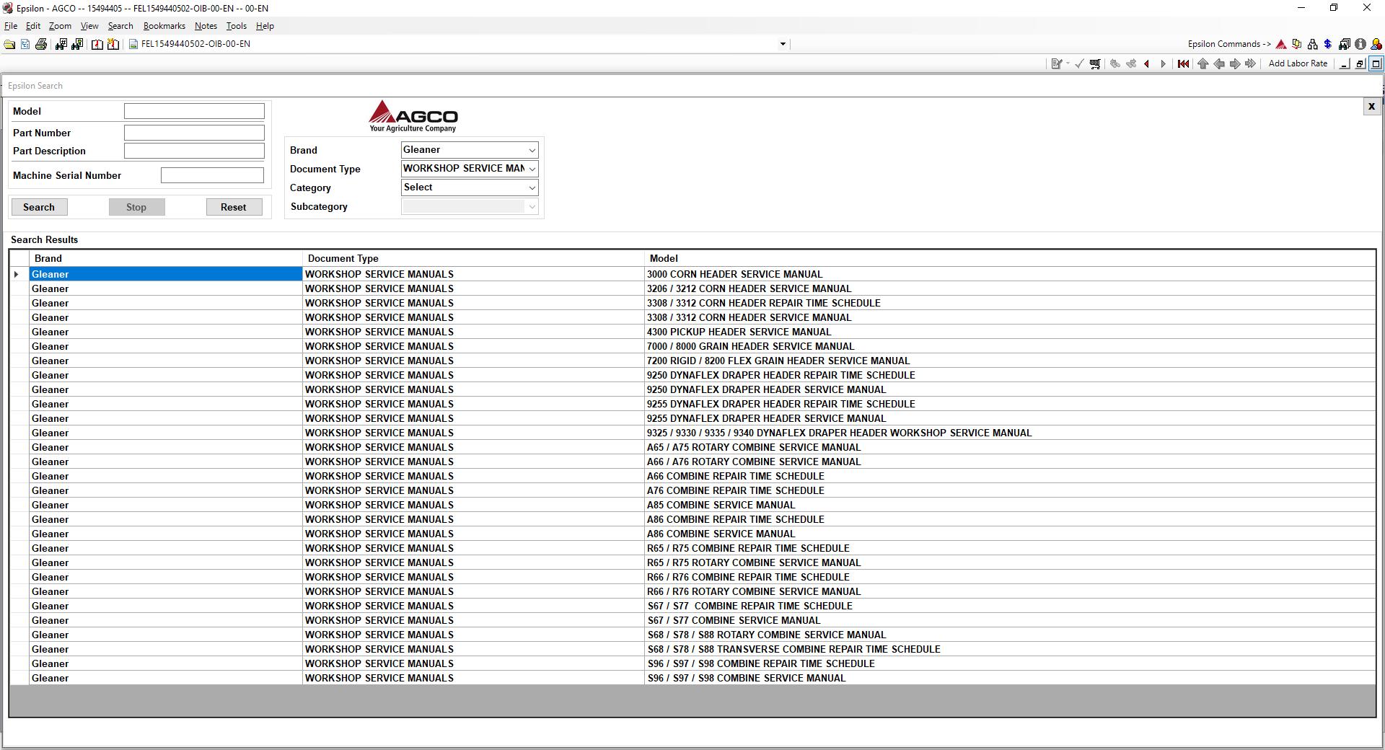Sort by the Model column header

[1010, 258]
